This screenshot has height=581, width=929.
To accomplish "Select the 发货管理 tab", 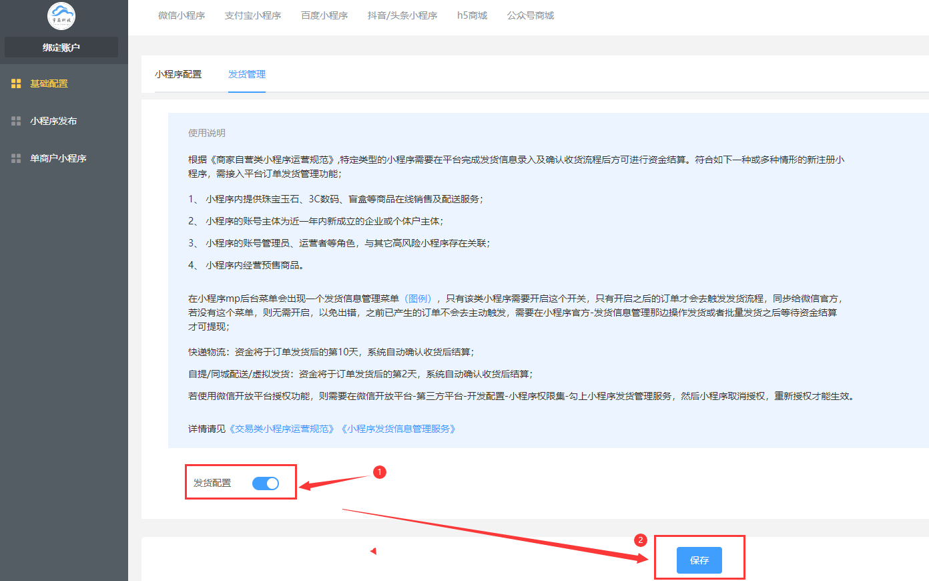I will [247, 74].
